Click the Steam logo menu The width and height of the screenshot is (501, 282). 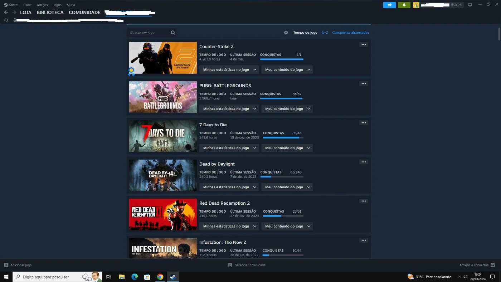pos(11,5)
